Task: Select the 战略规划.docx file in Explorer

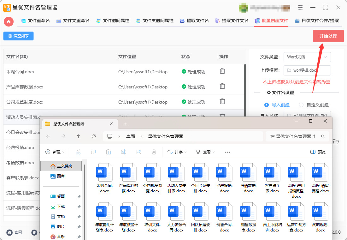Action: point(320,217)
